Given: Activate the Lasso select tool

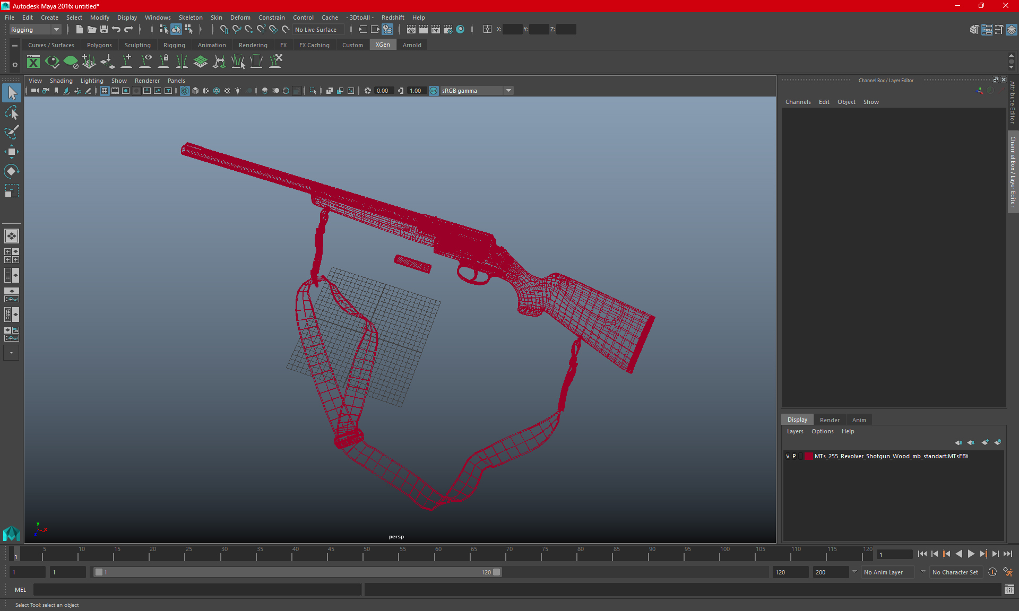Looking at the screenshot, I should pyautogui.click(x=11, y=113).
